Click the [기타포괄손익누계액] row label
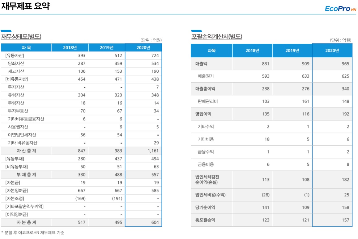Screen dimensions: 358x239 (x=24, y=206)
